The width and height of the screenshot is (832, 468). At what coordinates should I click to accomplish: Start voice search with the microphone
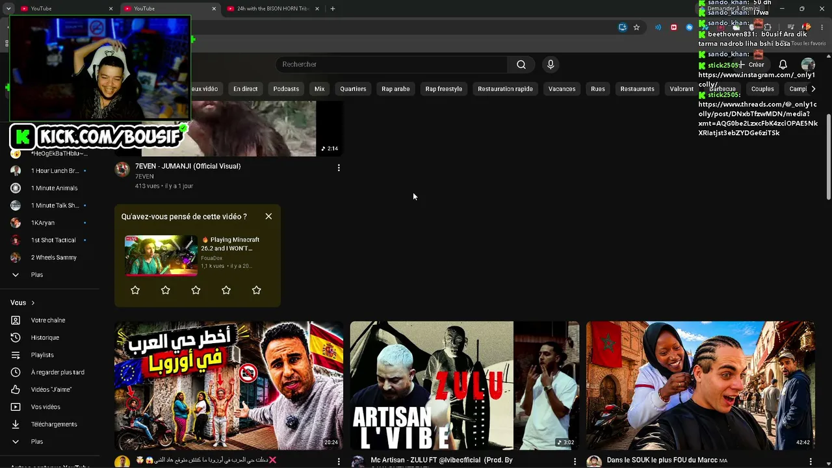[551, 64]
